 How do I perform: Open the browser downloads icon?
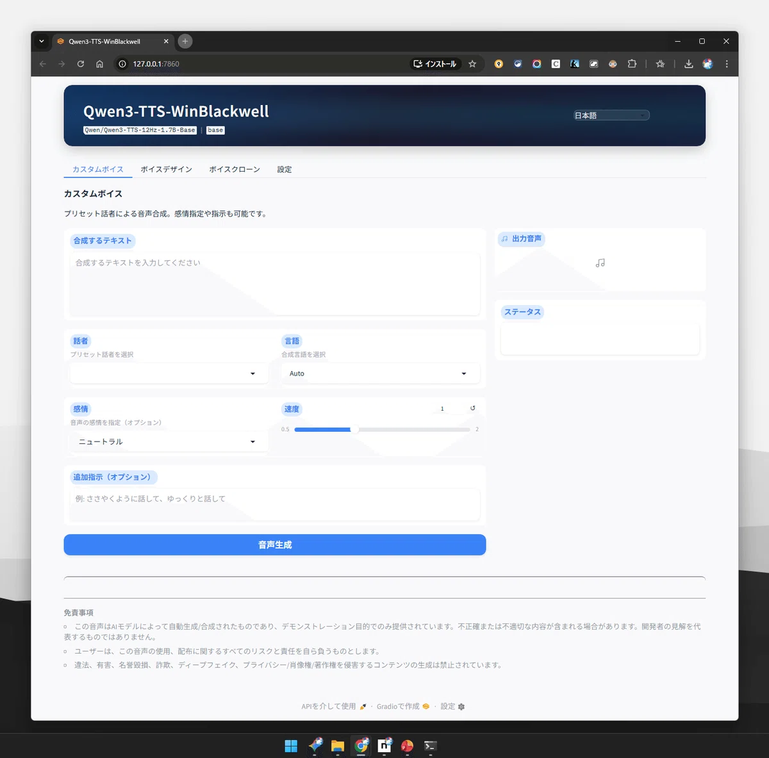(689, 64)
